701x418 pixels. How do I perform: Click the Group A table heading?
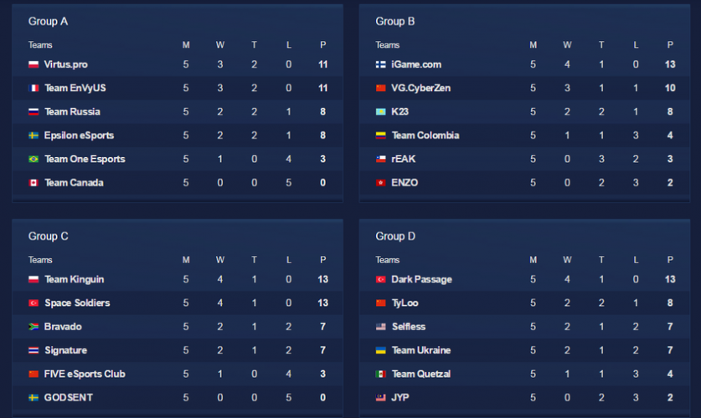click(49, 22)
